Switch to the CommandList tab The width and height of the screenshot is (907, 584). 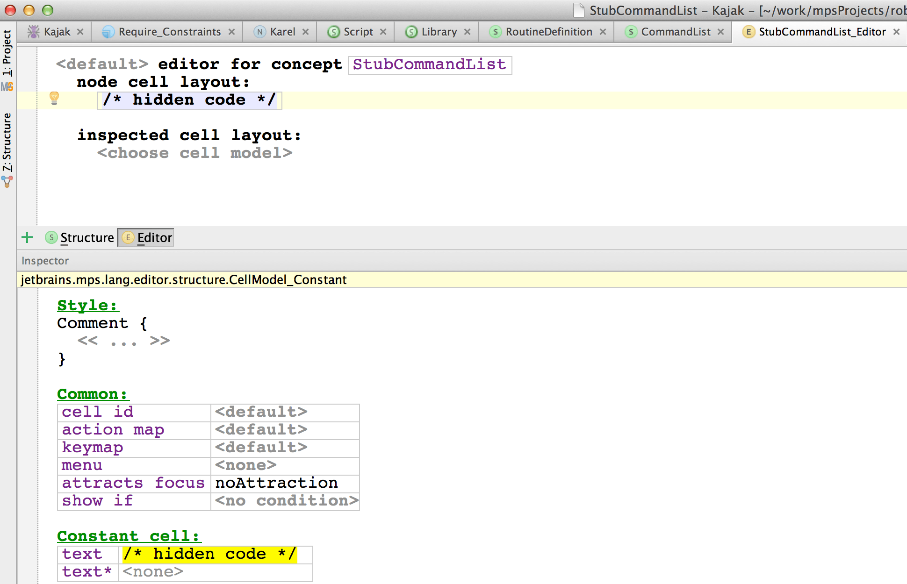click(x=675, y=32)
